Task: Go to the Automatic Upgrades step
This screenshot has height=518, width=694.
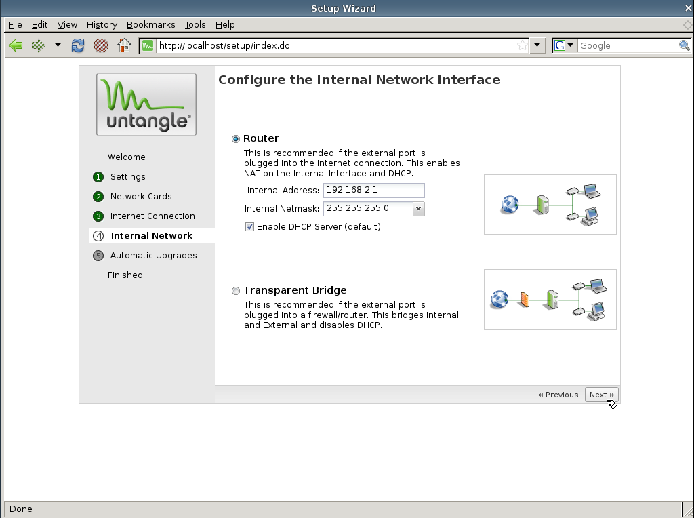Action: [x=153, y=256]
